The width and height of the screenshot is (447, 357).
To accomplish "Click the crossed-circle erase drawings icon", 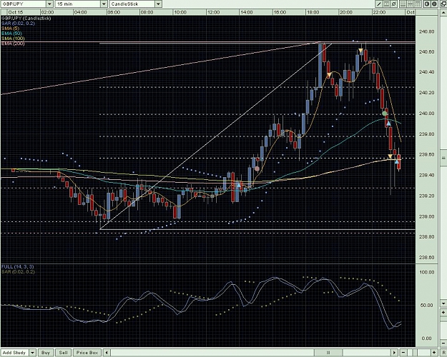I will [x=393, y=4].
